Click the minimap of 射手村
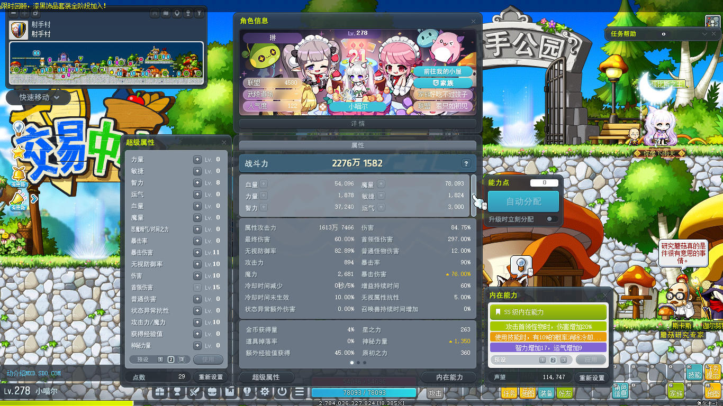Image resolution: width=723 pixels, height=406 pixels. [x=106, y=63]
